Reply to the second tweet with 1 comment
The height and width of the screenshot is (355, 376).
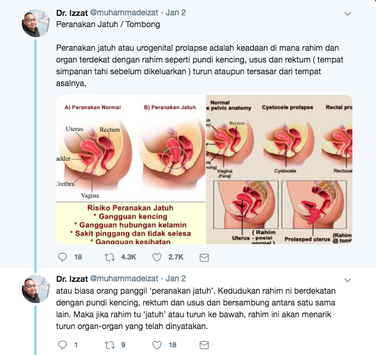[x=63, y=345]
